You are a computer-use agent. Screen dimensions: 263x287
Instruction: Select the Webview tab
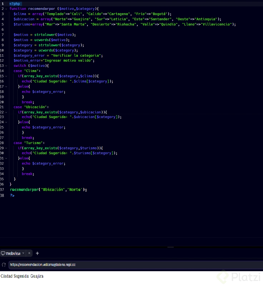(13, 253)
